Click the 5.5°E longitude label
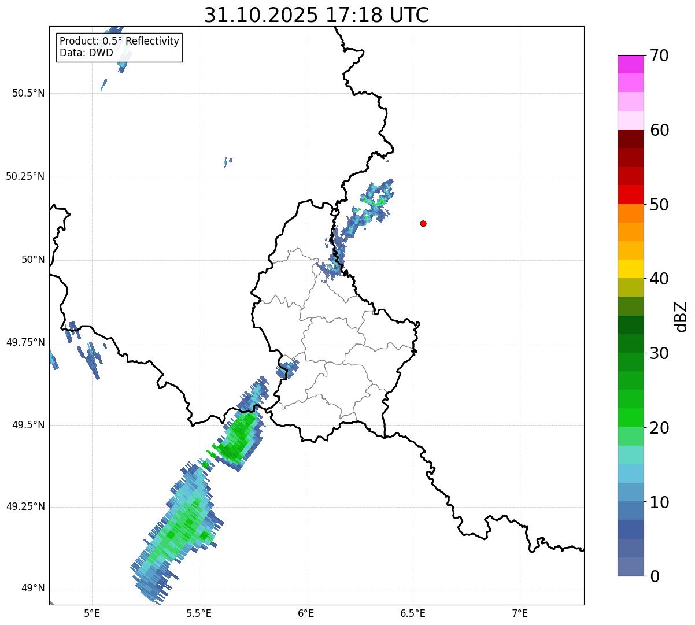 click(199, 613)
